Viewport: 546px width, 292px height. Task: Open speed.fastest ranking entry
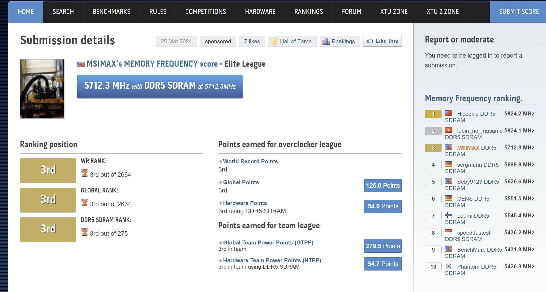(468, 236)
